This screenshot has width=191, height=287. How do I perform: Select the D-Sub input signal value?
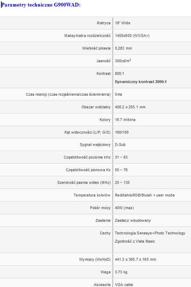120,145
